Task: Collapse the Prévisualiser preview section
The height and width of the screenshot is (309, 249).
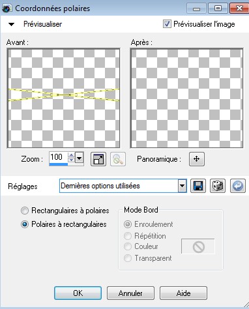Action: 11,24
